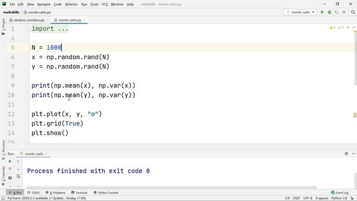Open the Problems tool window

click(55, 193)
